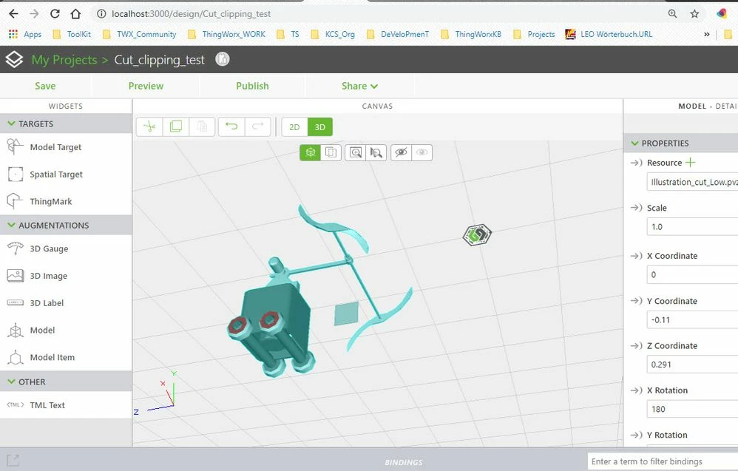The width and height of the screenshot is (738, 471).
Task: Click the X Rotation binding arrow icon
Action: click(x=637, y=390)
